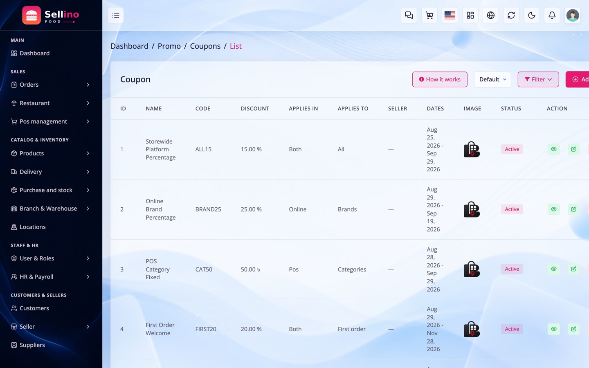Click the refresh cache icon
This screenshot has width=589, height=368.
(511, 15)
